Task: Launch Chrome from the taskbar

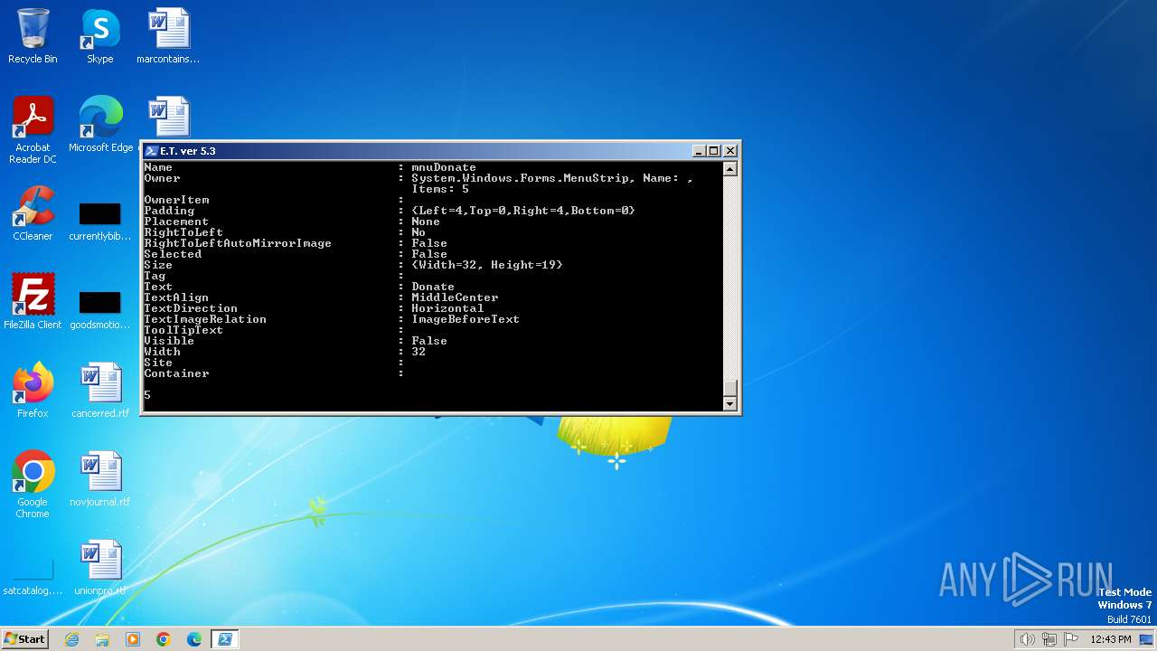Action: click(x=164, y=639)
